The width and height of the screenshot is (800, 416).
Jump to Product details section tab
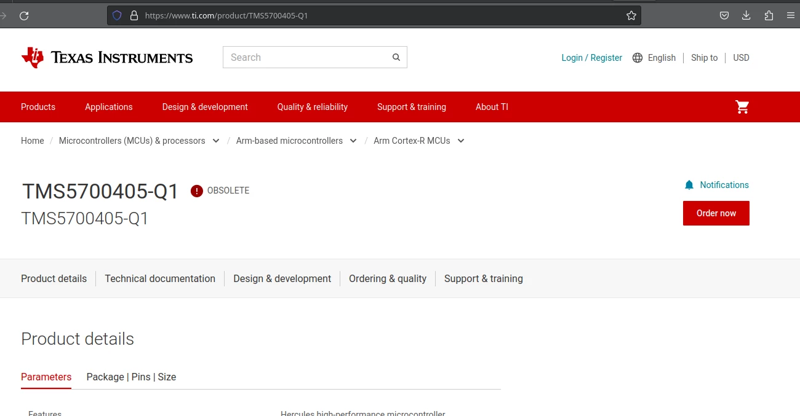tap(54, 278)
